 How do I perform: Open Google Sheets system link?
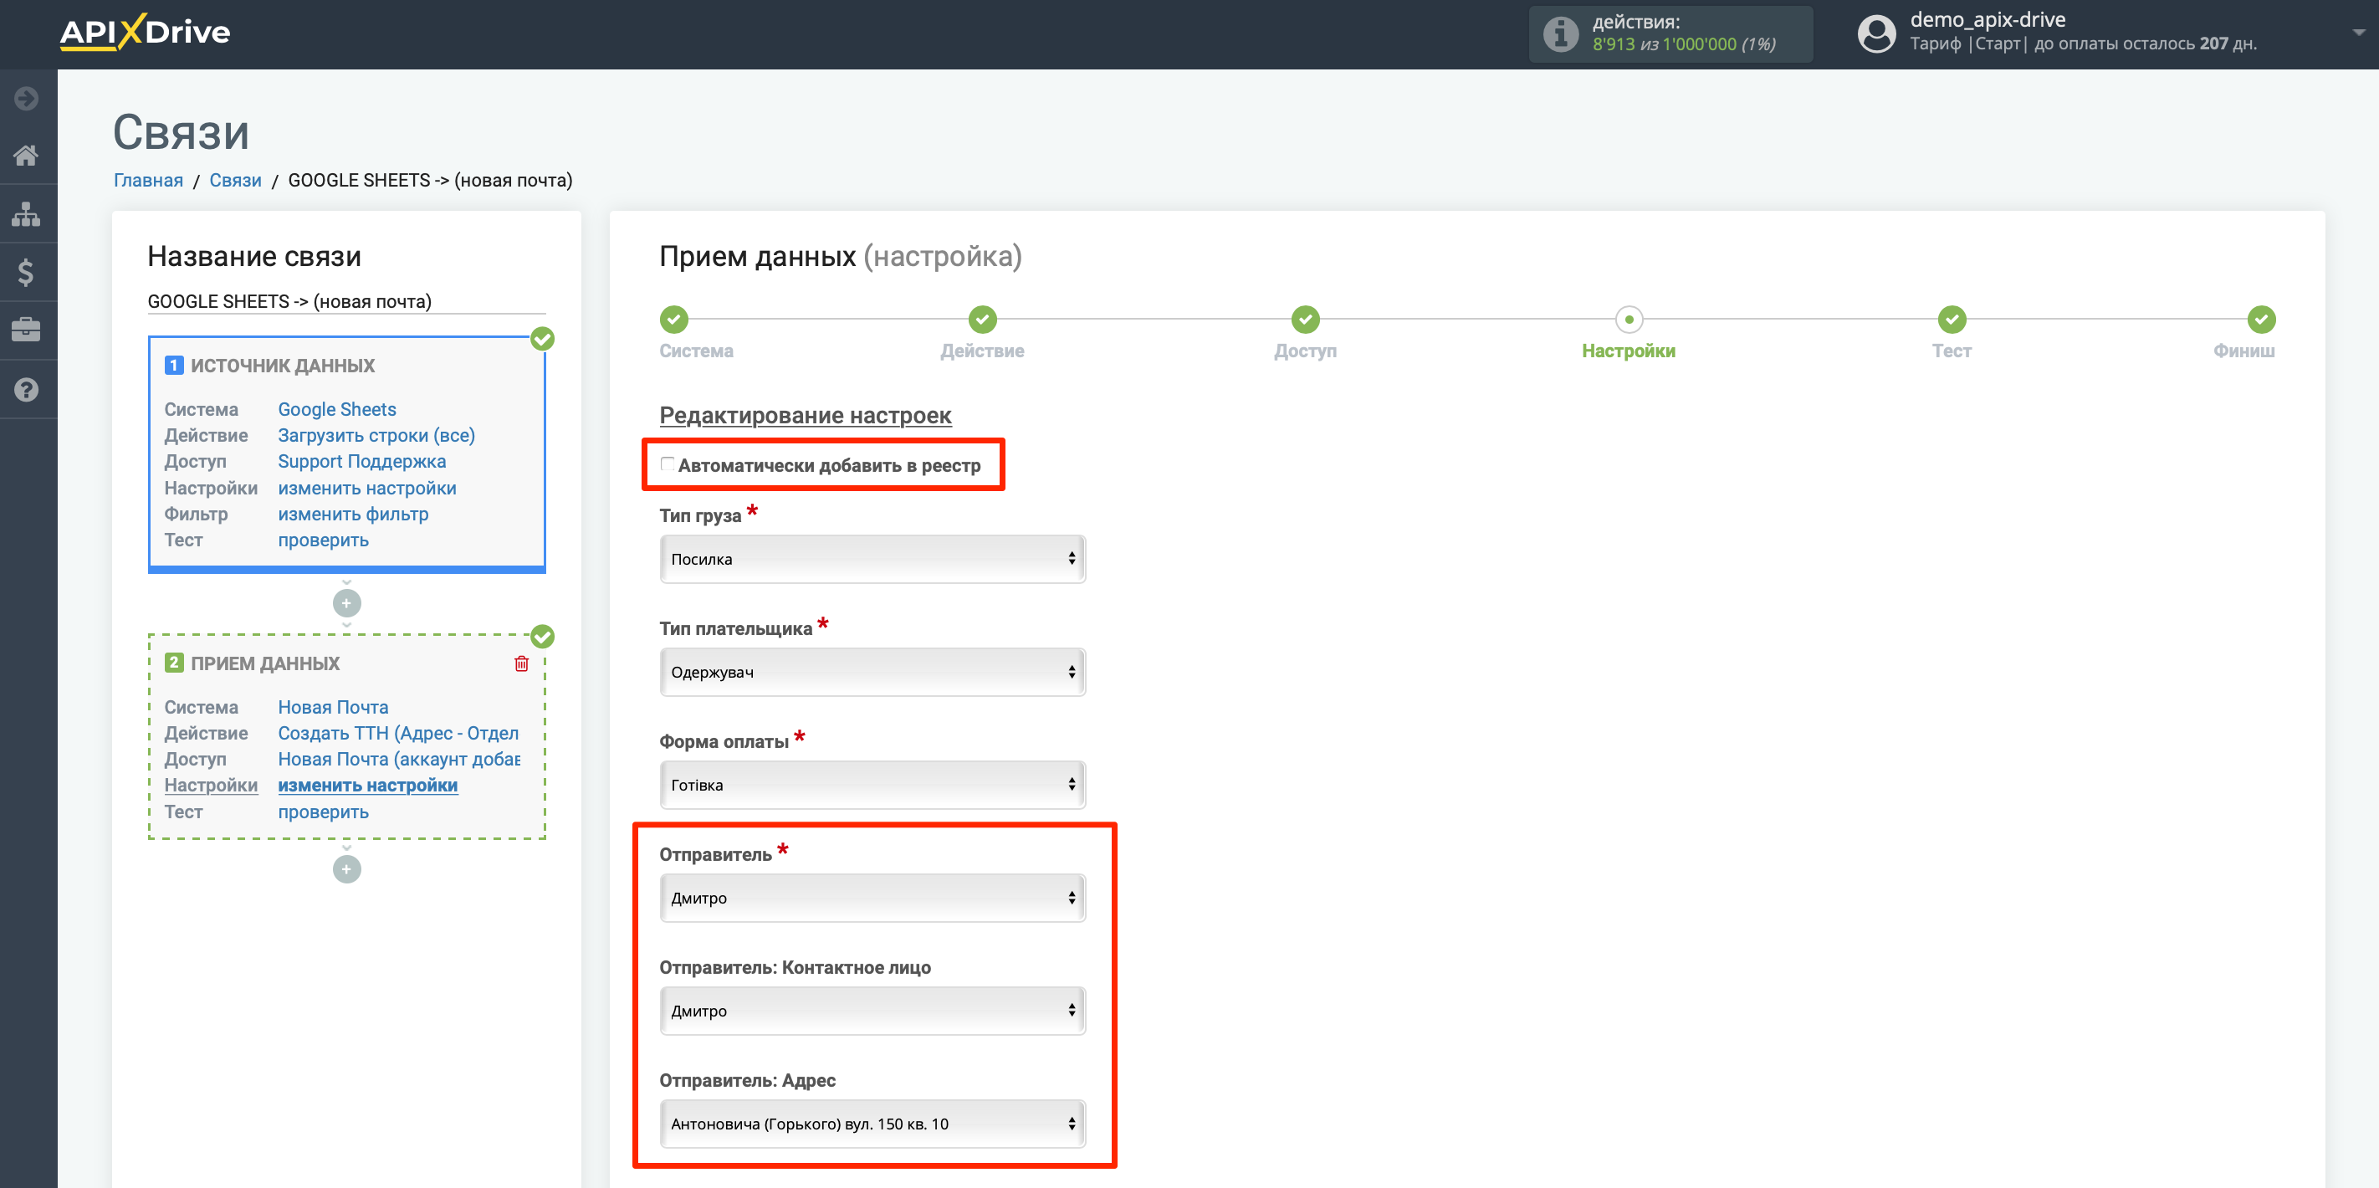click(x=337, y=409)
